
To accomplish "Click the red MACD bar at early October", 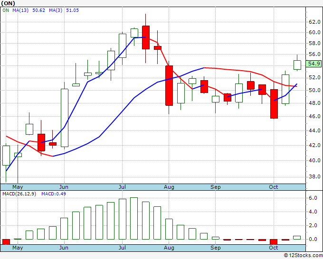I will click(x=274, y=242).
